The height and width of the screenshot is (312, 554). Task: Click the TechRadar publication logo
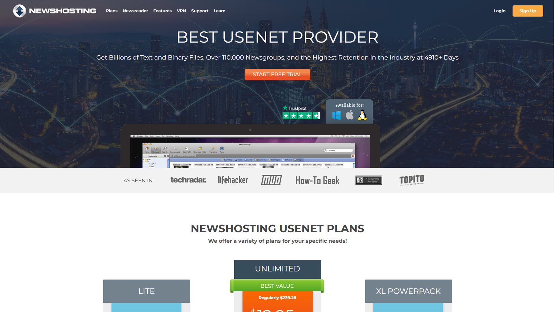(188, 180)
